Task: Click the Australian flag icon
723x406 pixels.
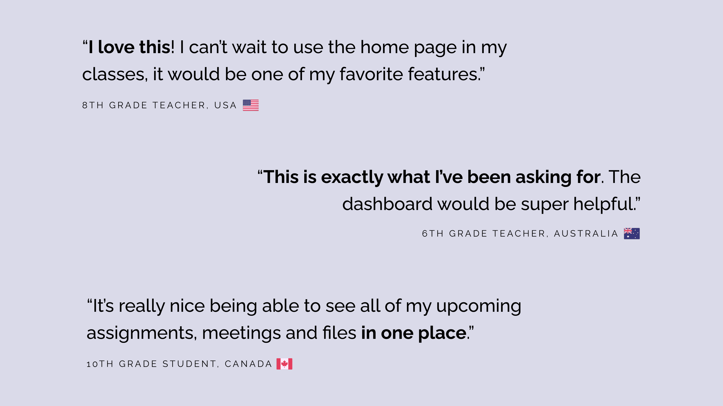Action: 632,233
